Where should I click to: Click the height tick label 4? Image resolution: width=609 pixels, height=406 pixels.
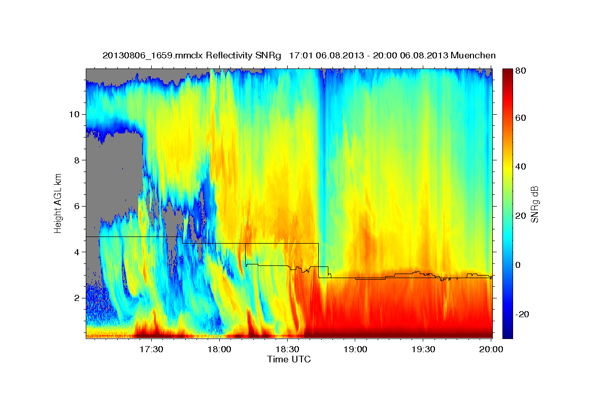[76, 252]
